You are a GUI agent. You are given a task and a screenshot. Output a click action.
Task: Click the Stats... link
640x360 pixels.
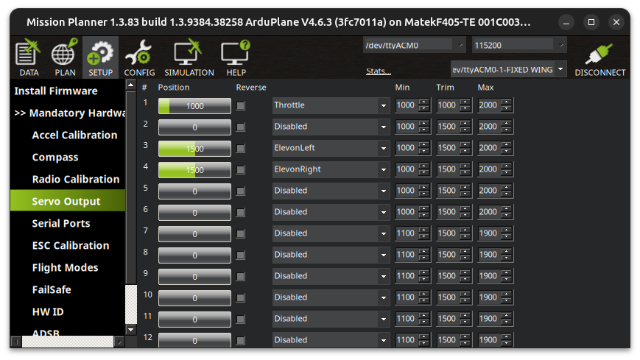click(379, 71)
